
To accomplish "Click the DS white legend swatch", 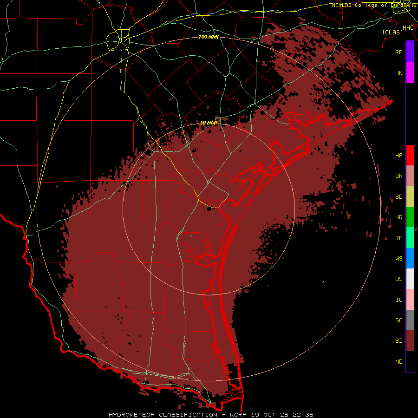I will tap(410, 279).
